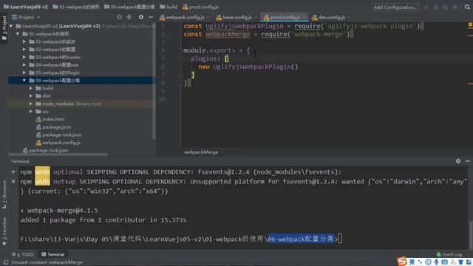Switch to base.config.js editor tab
473x266 pixels.
pos(236,17)
